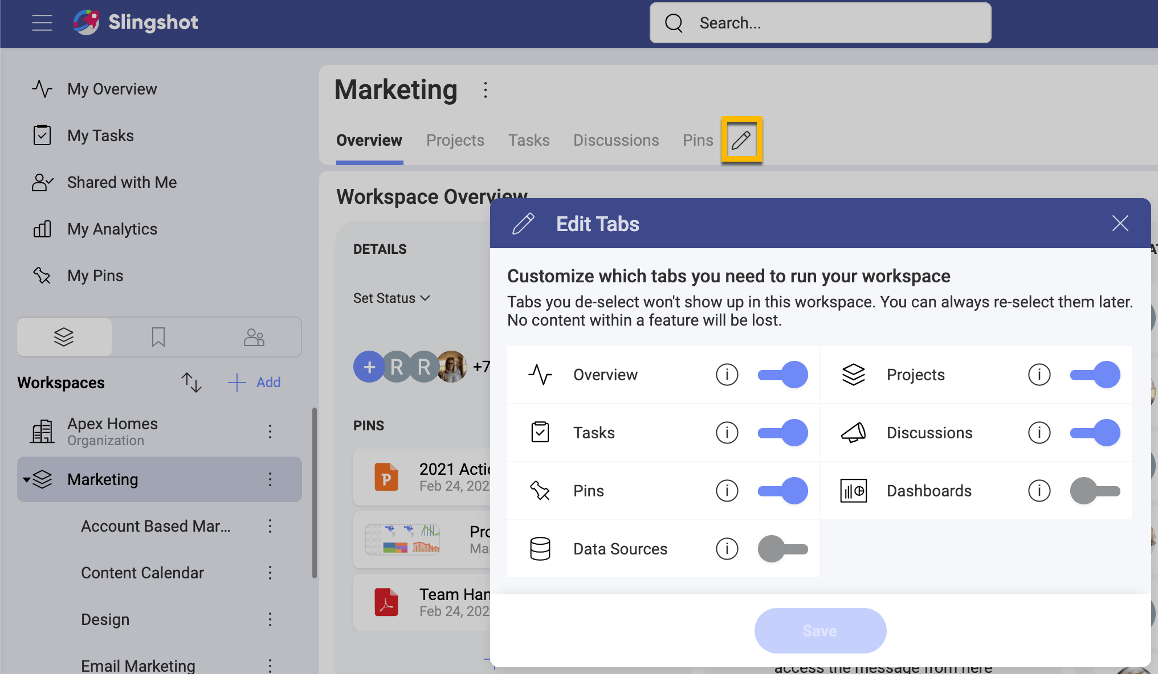The height and width of the screenshot is (674, 1158).
Task: Select the Design sub-workspace
Action: point(105,619)
